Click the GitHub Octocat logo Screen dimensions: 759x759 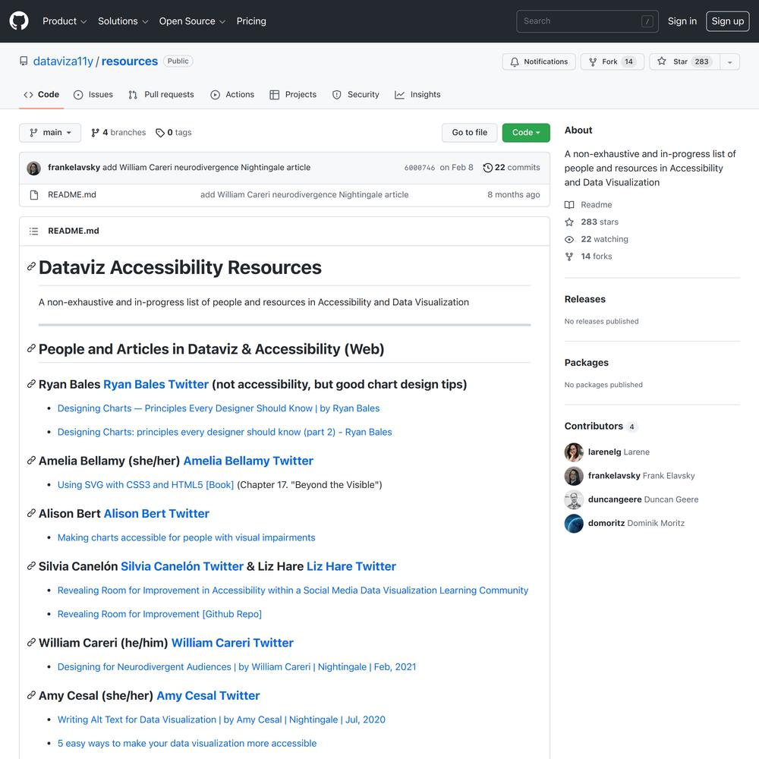tap(19, 20)
